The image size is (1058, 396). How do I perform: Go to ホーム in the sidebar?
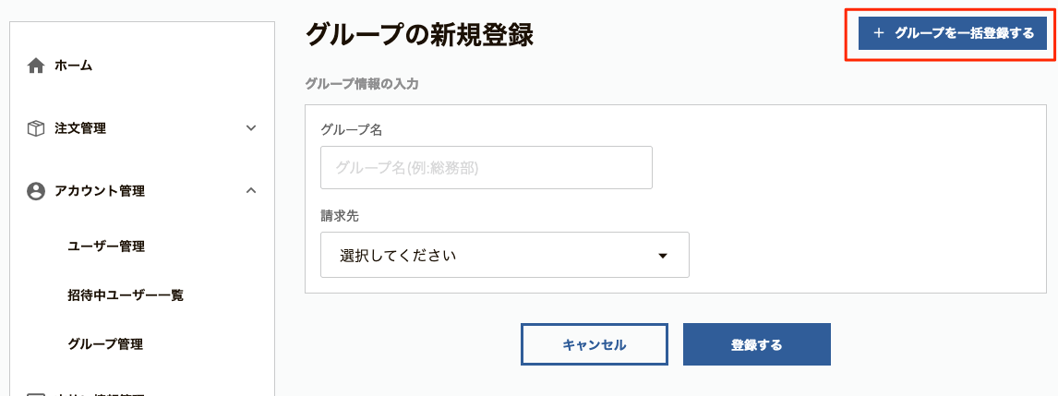(x=73, y=66)
